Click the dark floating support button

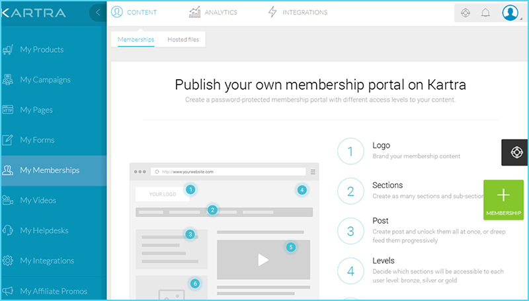pyautogui.click(x=514, y=152)
